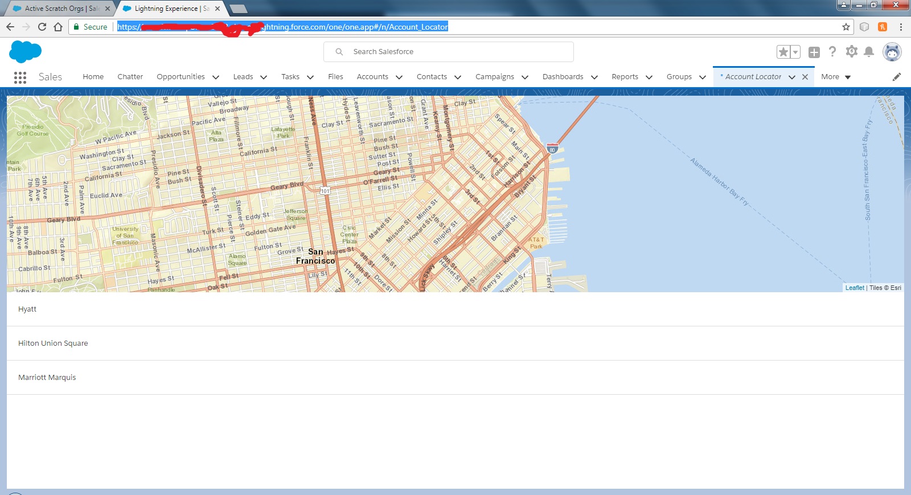The image size is (911, 495).
Task: Click the pencil icon to edit navigation
Action: pos(897,77)
